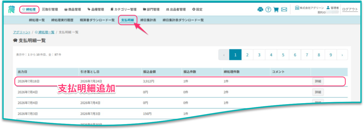This screenshot has width=364, height=130.
Task: Click the store icon beside 株式会社アグリーン
Action: (x=297, y=8)
